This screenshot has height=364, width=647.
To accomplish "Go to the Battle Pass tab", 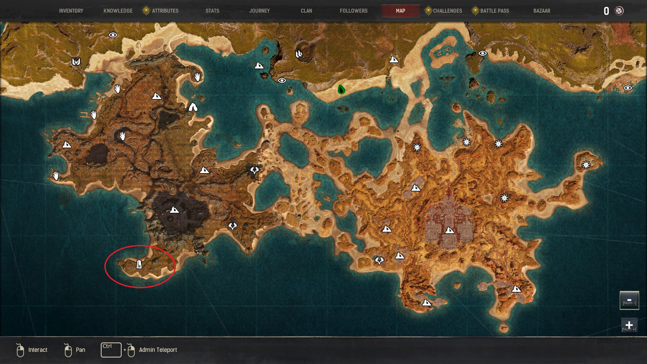I will 494,11.
